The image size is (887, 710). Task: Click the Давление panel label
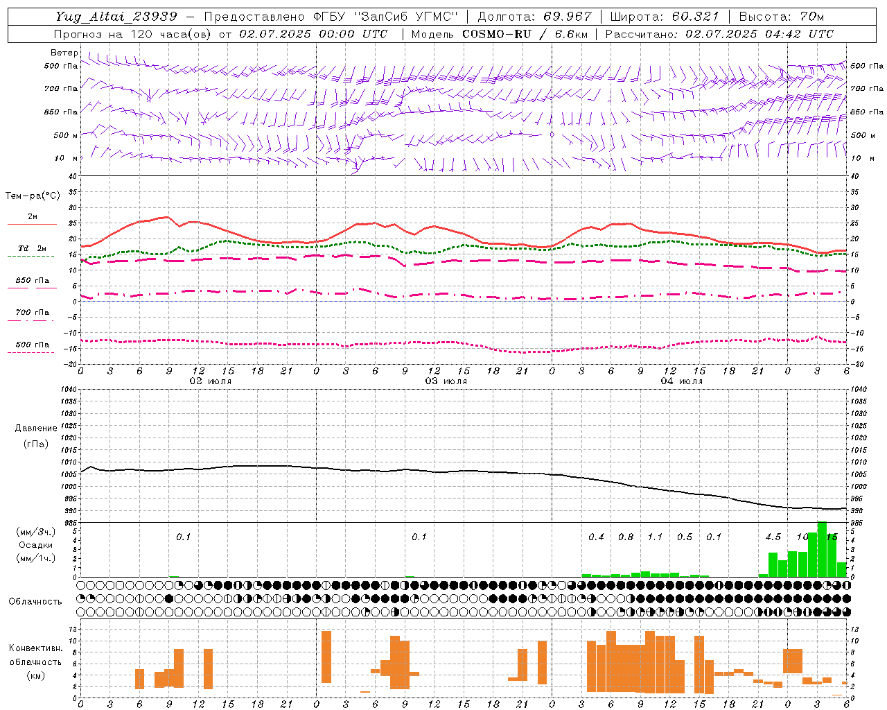[x=36, y=428]
